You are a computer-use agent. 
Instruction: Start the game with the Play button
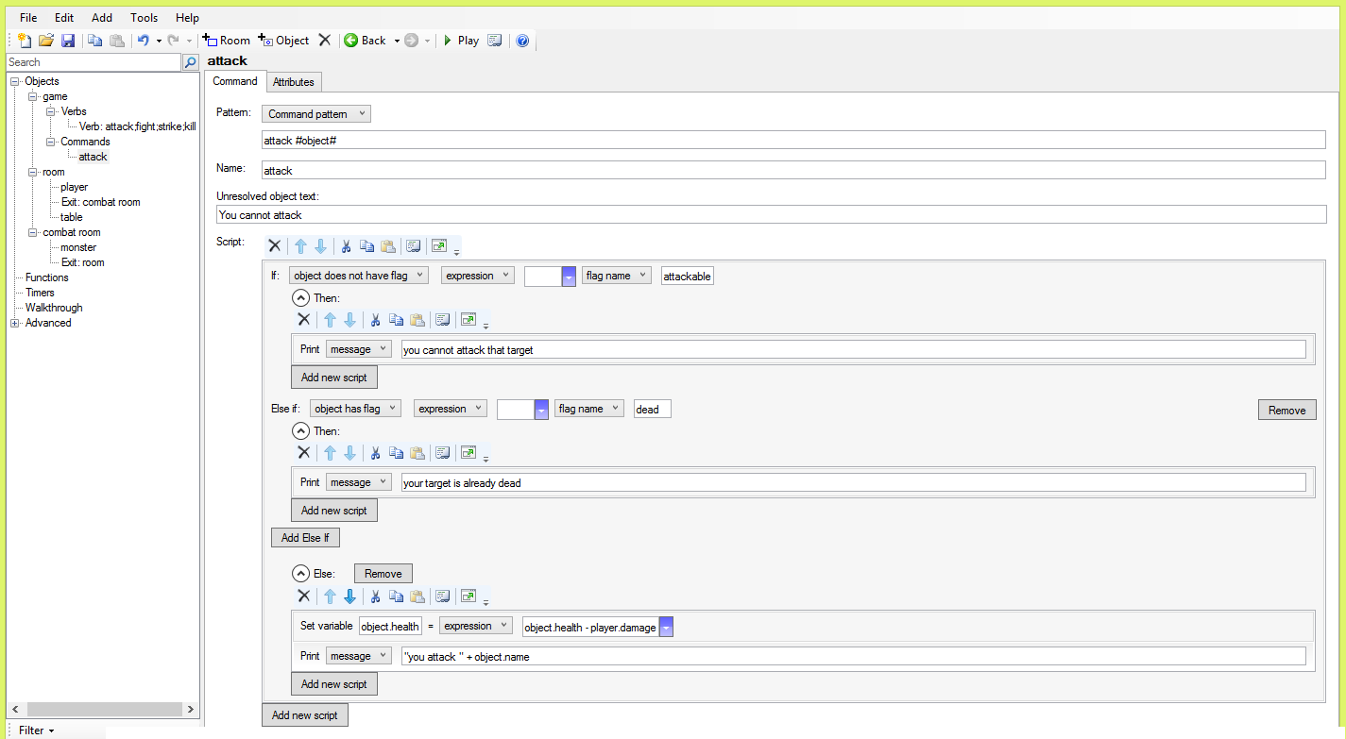461,41
